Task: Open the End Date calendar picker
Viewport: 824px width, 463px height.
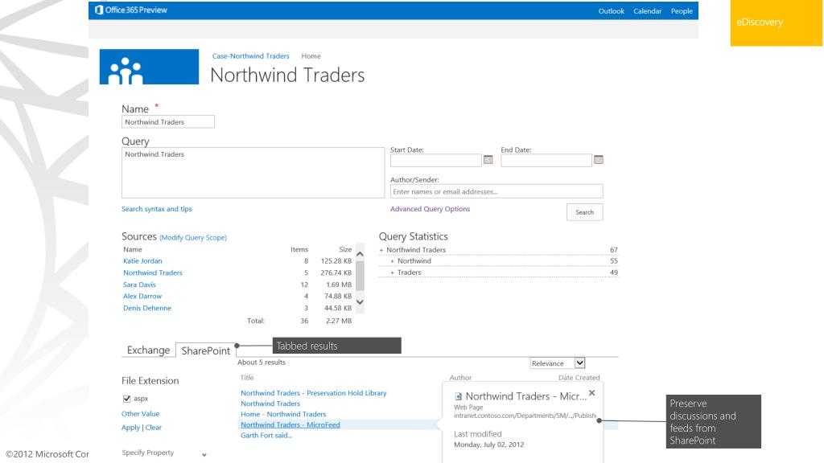Action: (599, 160)
